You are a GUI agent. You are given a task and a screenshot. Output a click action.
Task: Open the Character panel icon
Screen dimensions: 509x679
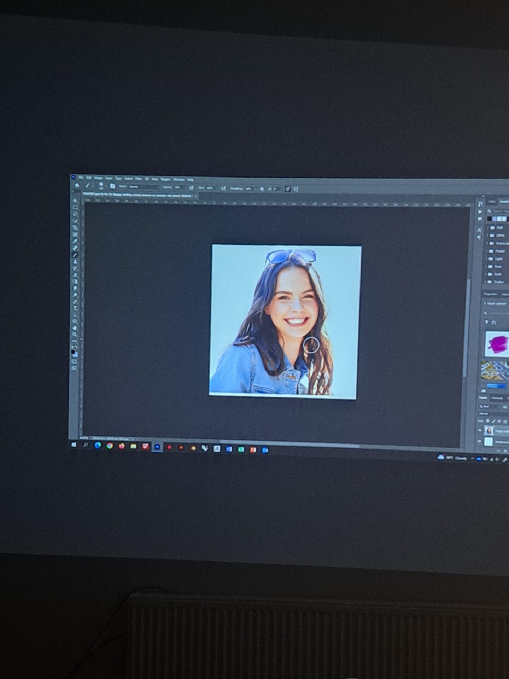pyautogui.click(x=479, y=230)
